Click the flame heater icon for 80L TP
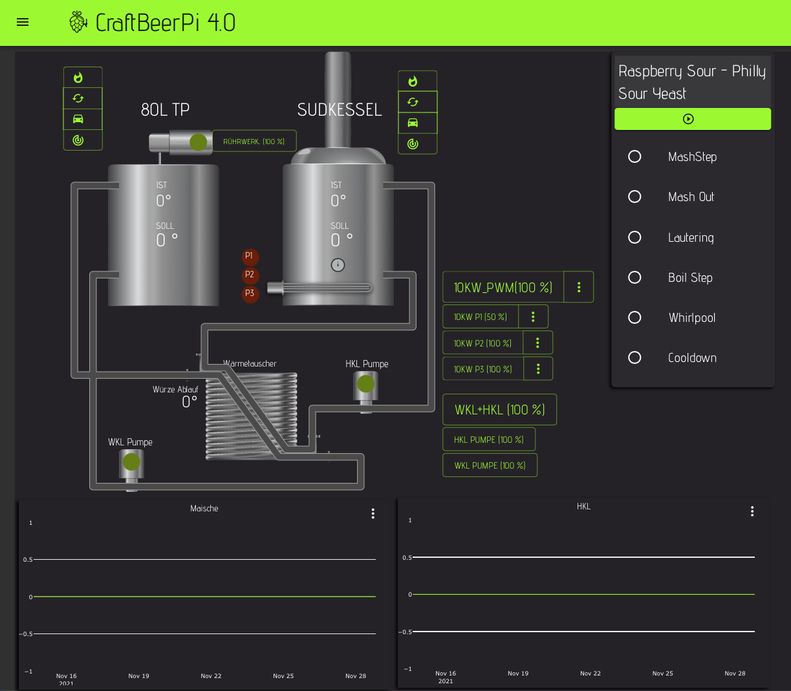Viewport: 791px width, 691px height. [78, 78]
